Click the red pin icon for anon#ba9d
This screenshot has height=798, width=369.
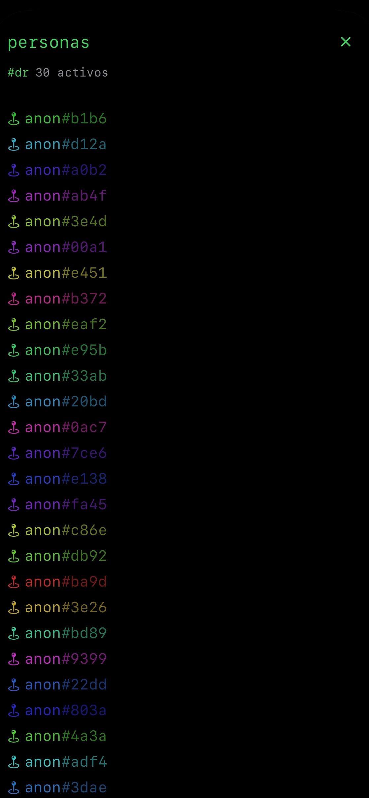click(x=14, y=582)
